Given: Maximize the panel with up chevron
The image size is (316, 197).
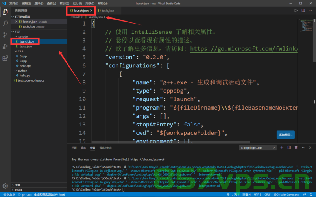Looking at the screenshot, I should coord(303,147).
